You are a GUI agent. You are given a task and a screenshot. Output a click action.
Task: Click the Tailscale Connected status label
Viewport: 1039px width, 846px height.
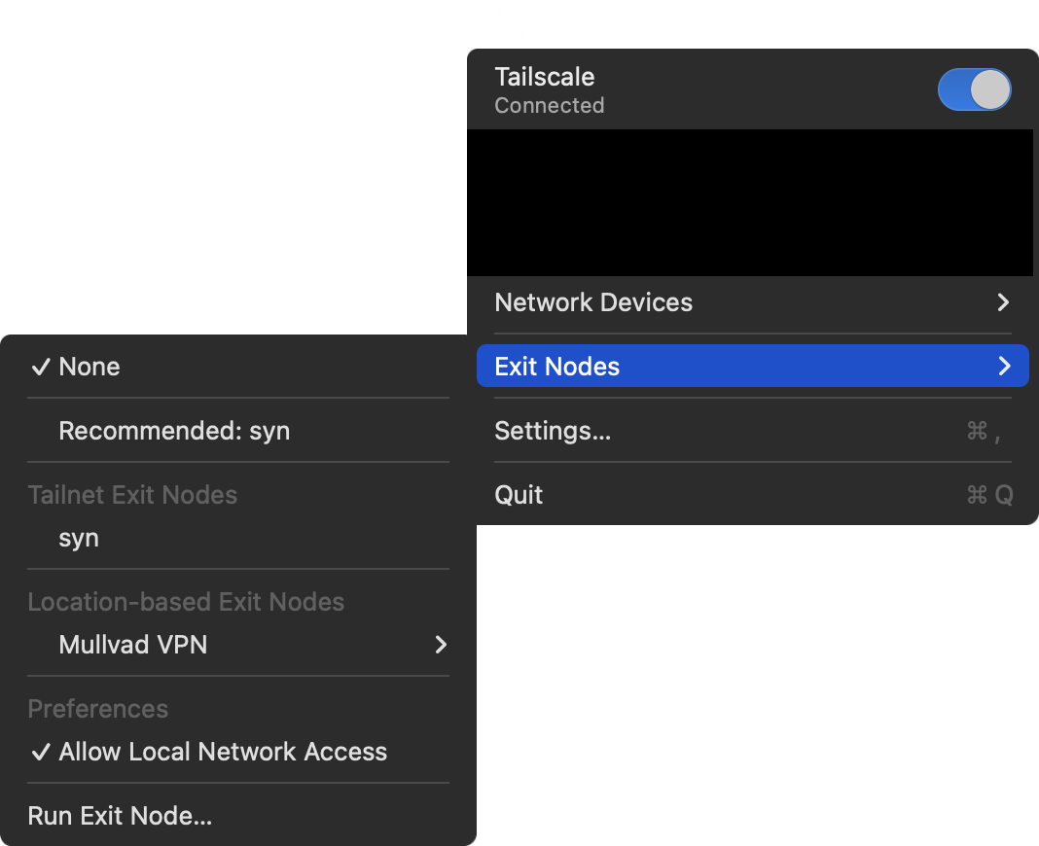point(549,105)
